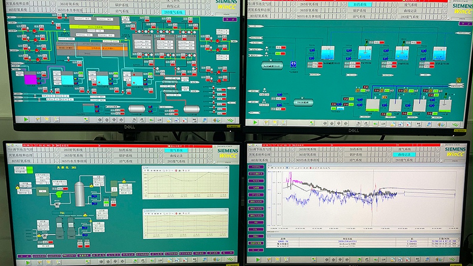Click key login icon on bottom-right monitor toolbar
Screen dimensions: 473x266
click(x=269, y=259)
